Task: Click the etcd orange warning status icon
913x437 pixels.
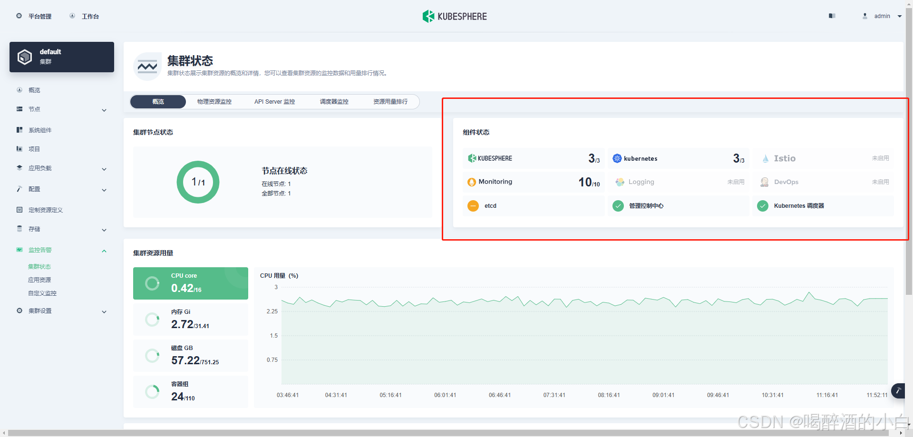Action: point(473,206)
